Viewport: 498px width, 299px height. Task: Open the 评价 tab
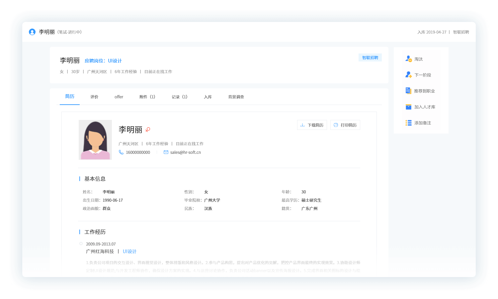pos(94,97)
